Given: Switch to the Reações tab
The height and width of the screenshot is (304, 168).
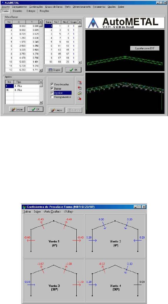Looking at the screenshot, I should point(44,11).
